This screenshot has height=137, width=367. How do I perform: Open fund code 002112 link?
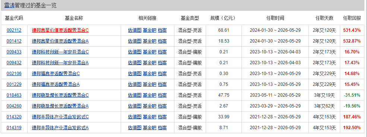coord(14,30)
